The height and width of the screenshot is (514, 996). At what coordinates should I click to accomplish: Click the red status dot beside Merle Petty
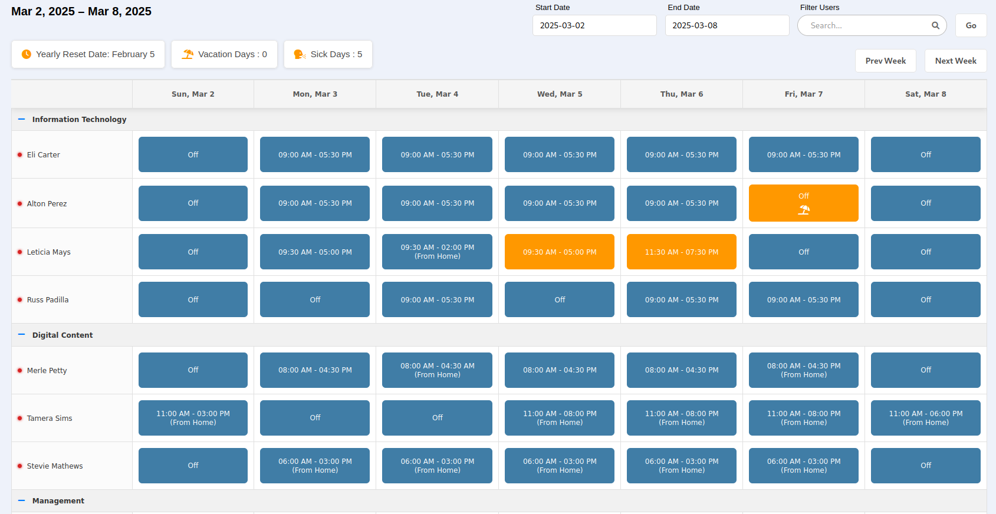[x=20, y=371]
